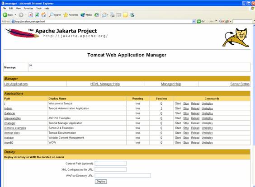The image size is (255, 187).
Task: Open the Tools menu
Action: [39, 8]
